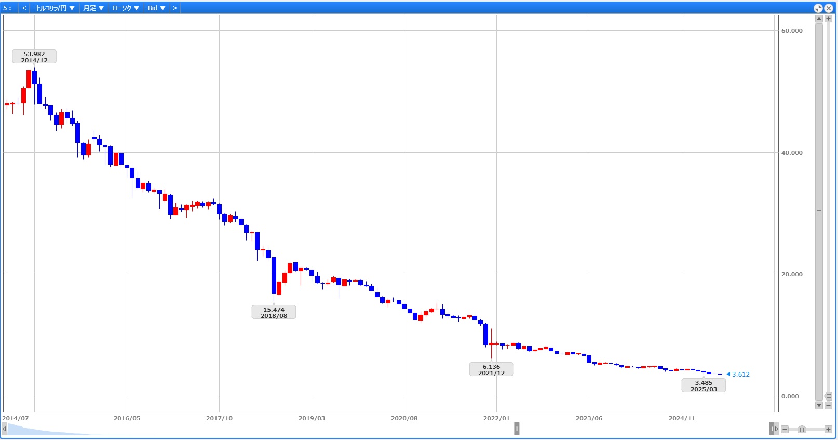The image size is (838, 440).
Task: Click the 2023/06 date axis label
Action: [x=589, y=418]
